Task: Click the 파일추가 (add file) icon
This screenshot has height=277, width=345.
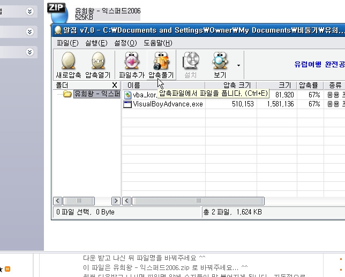Action: point(132,65)
